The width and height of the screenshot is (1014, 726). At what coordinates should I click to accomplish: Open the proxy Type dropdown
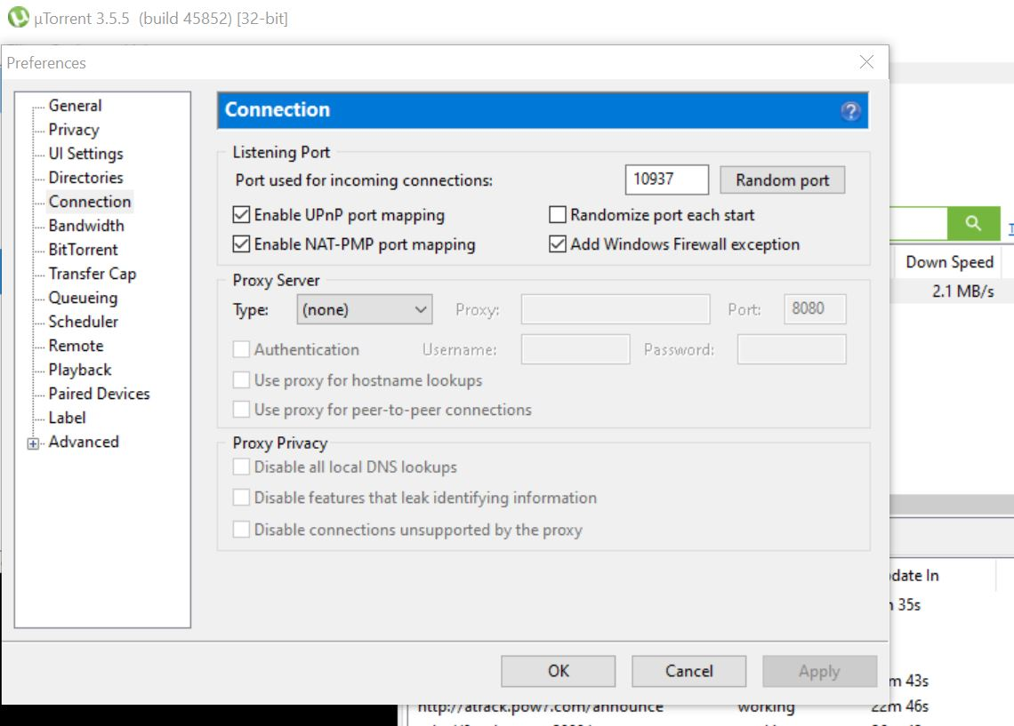tap(365, 309)
